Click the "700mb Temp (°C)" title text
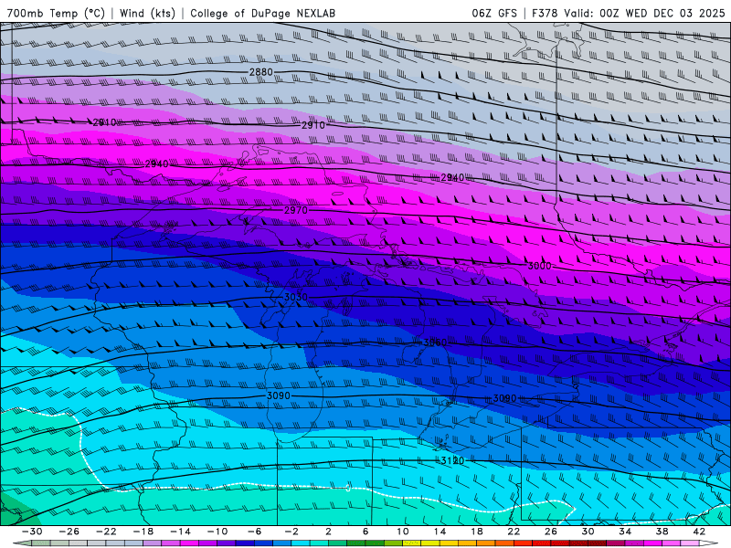The height and width of the screenshot is (548, 731). coord(56,13)
